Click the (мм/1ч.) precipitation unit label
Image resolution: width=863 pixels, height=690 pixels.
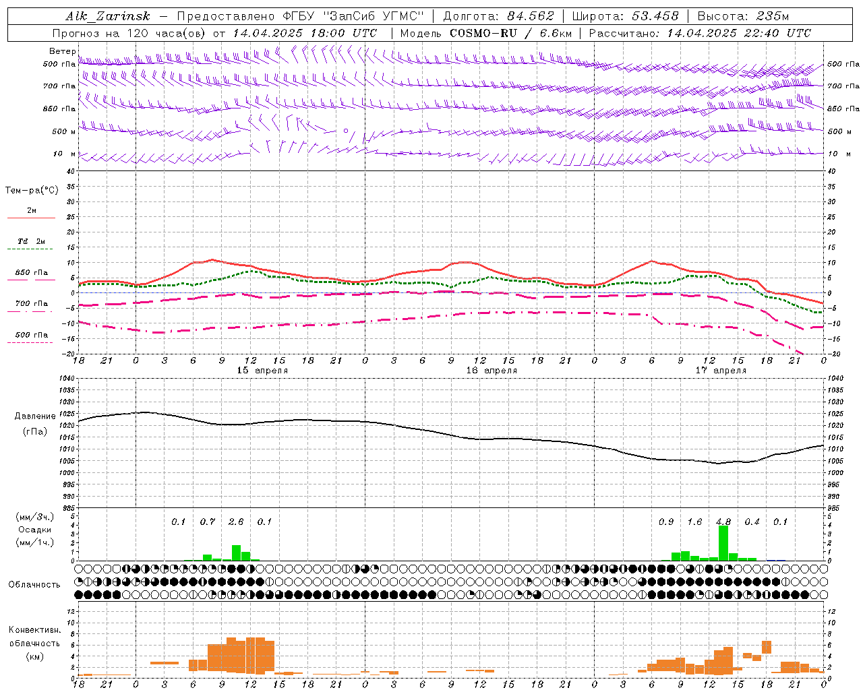(x=34, y=543)
